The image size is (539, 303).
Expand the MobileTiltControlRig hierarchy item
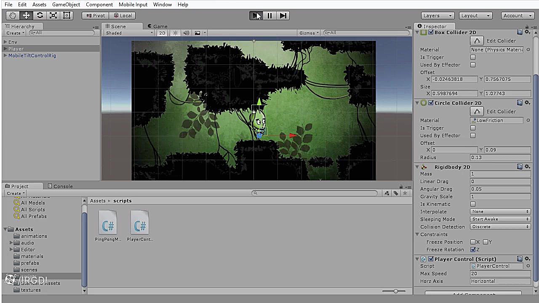point(5,55)
